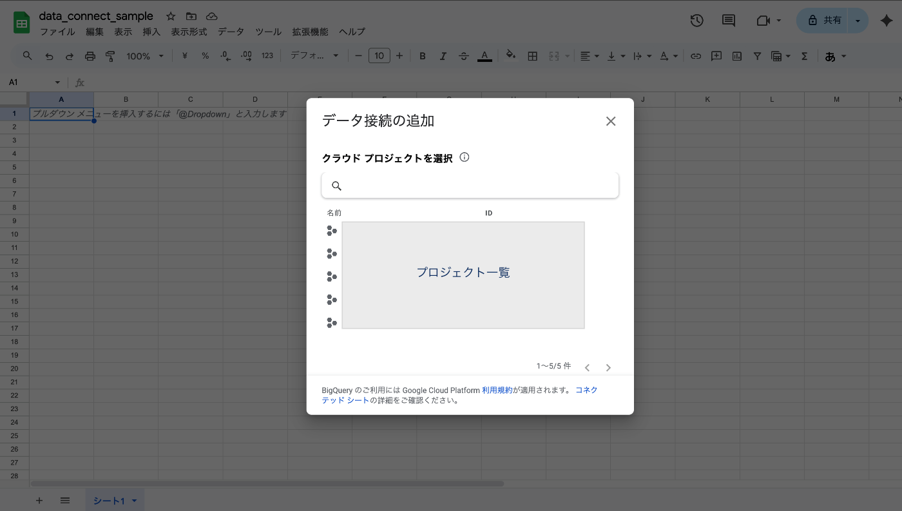This screenshot has height=511, width=902.
Task: Star the data_connect_sample document
Action: pyautogui.click(x=171, y=17)
